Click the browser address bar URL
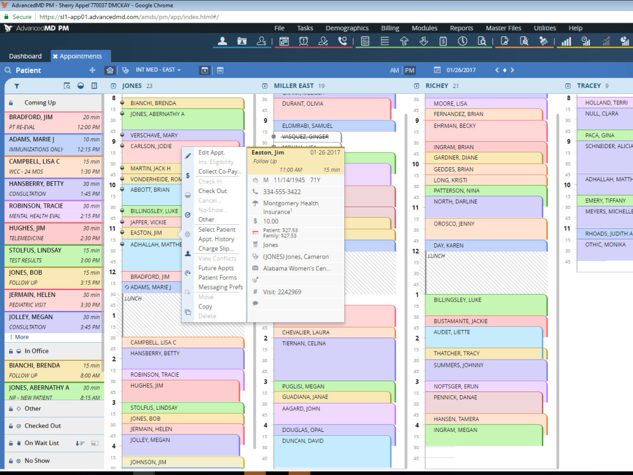The height and width of the screenshot is (475, 633). 129,17
